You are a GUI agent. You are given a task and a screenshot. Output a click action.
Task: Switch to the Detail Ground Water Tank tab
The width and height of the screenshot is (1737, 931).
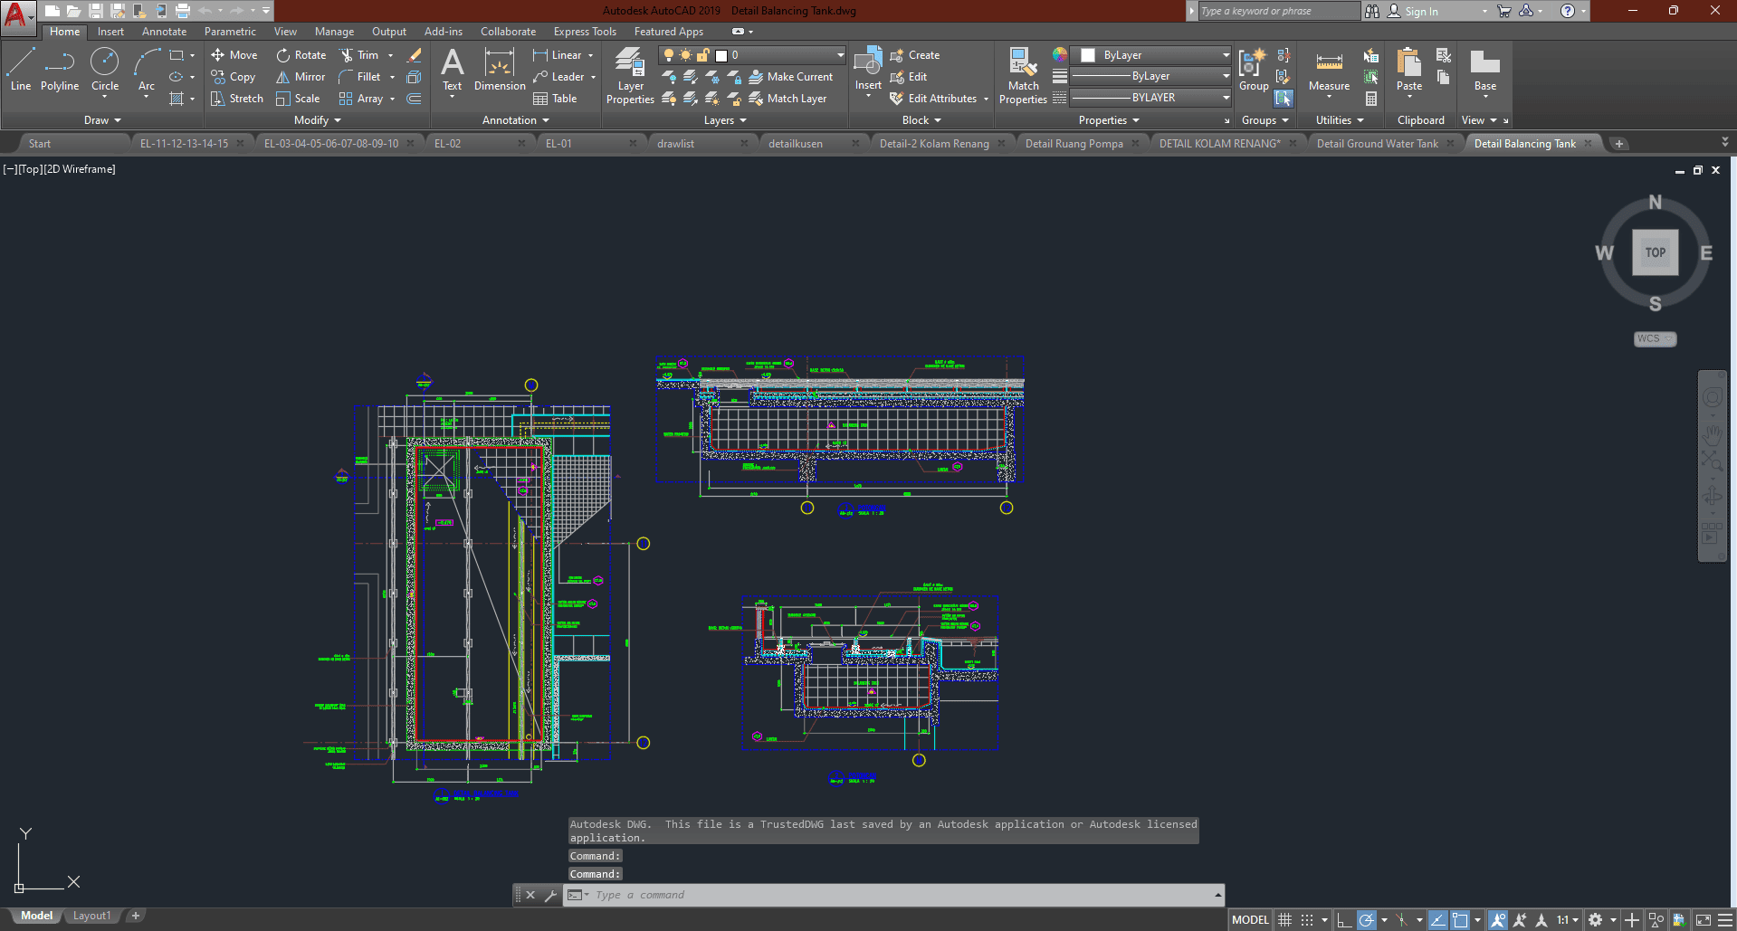[x=1377, y=144]
